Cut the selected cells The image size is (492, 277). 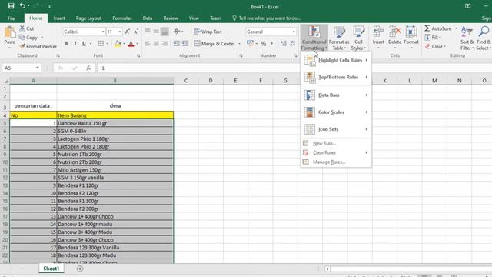(x=27, y=28)
